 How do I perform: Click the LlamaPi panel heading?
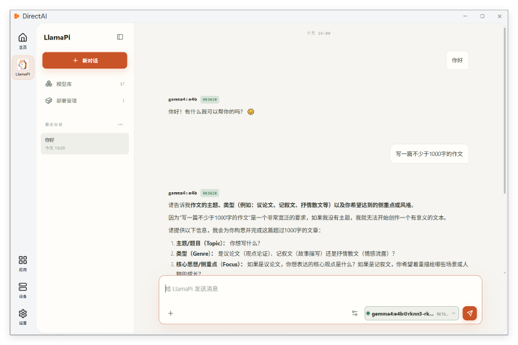57,38
